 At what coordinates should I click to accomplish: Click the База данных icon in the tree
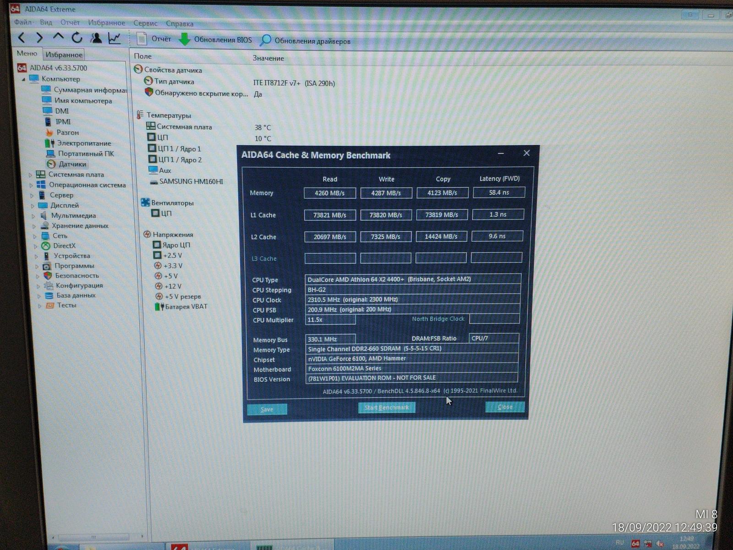(x=49, y=296)
